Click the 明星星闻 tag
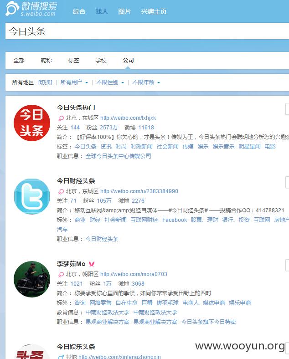This screenshot has height=359, width=289. pos(250,147)
